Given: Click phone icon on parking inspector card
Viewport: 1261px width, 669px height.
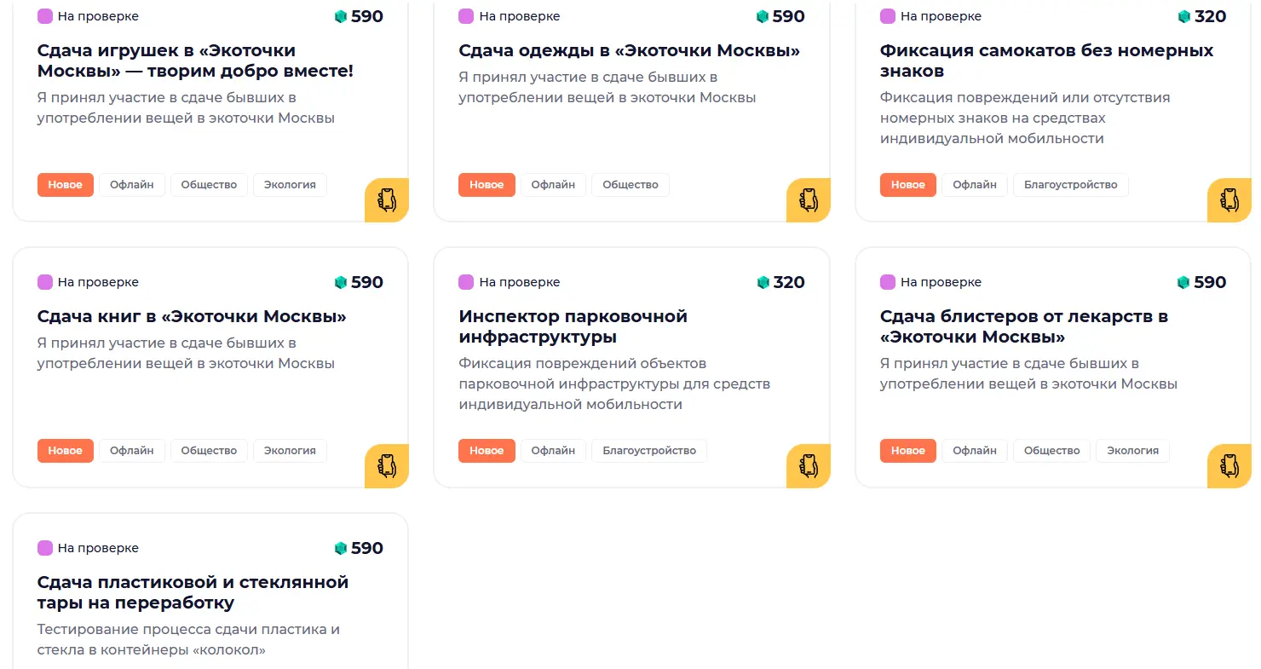Looking at the screenshot, I should click(809, 466).
